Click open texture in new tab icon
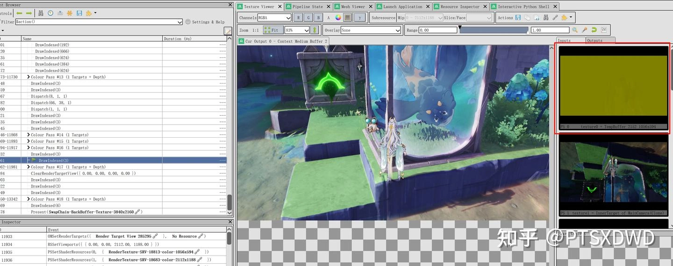Viewport: 673px width, 266px height. click(537, 17)
